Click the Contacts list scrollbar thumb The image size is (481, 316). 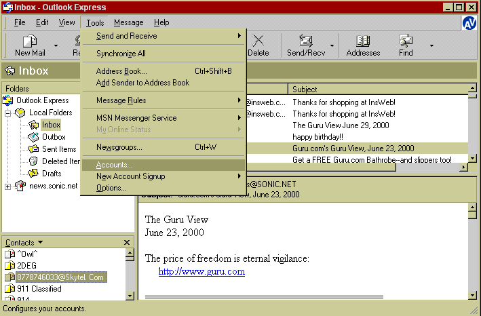coord(130,259)
